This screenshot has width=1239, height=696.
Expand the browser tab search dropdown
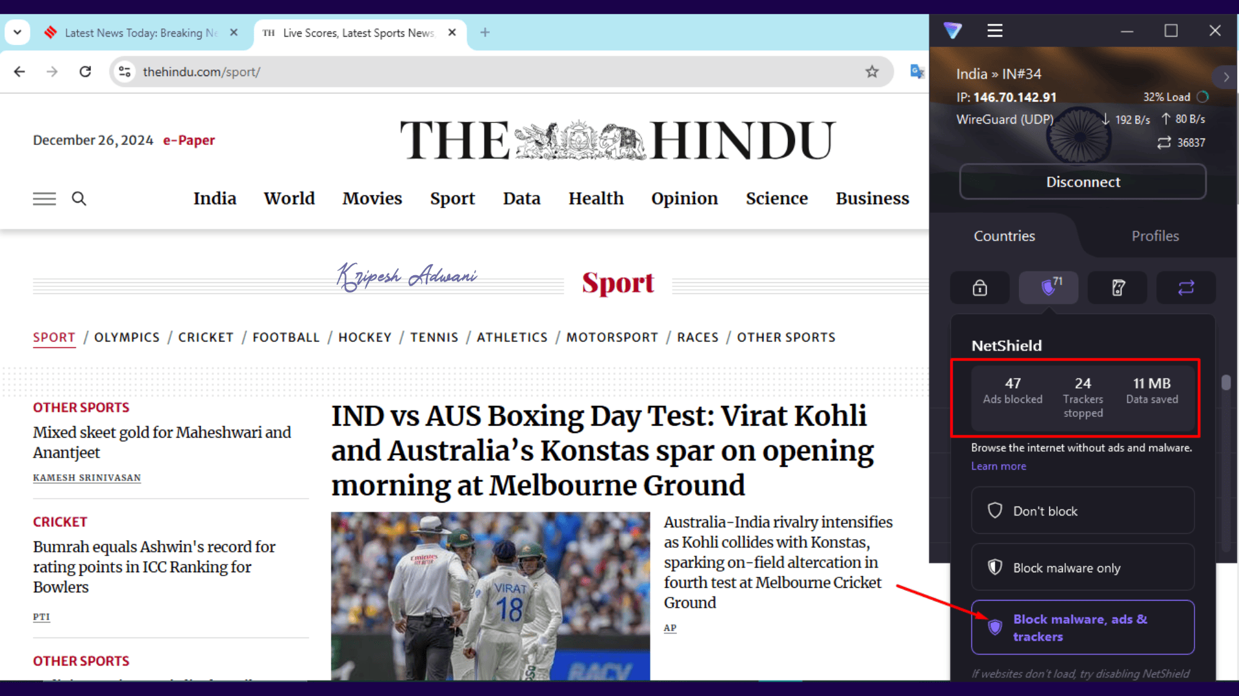point(17,32)
